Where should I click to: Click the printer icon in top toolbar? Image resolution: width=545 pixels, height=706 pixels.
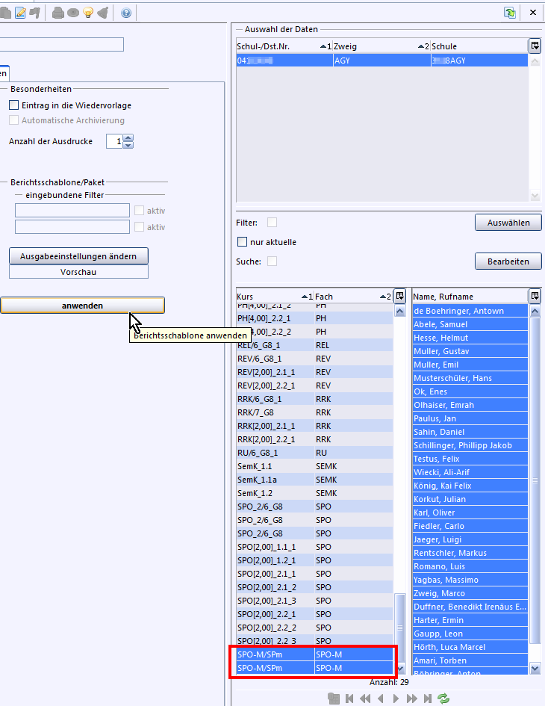(57, 12)
